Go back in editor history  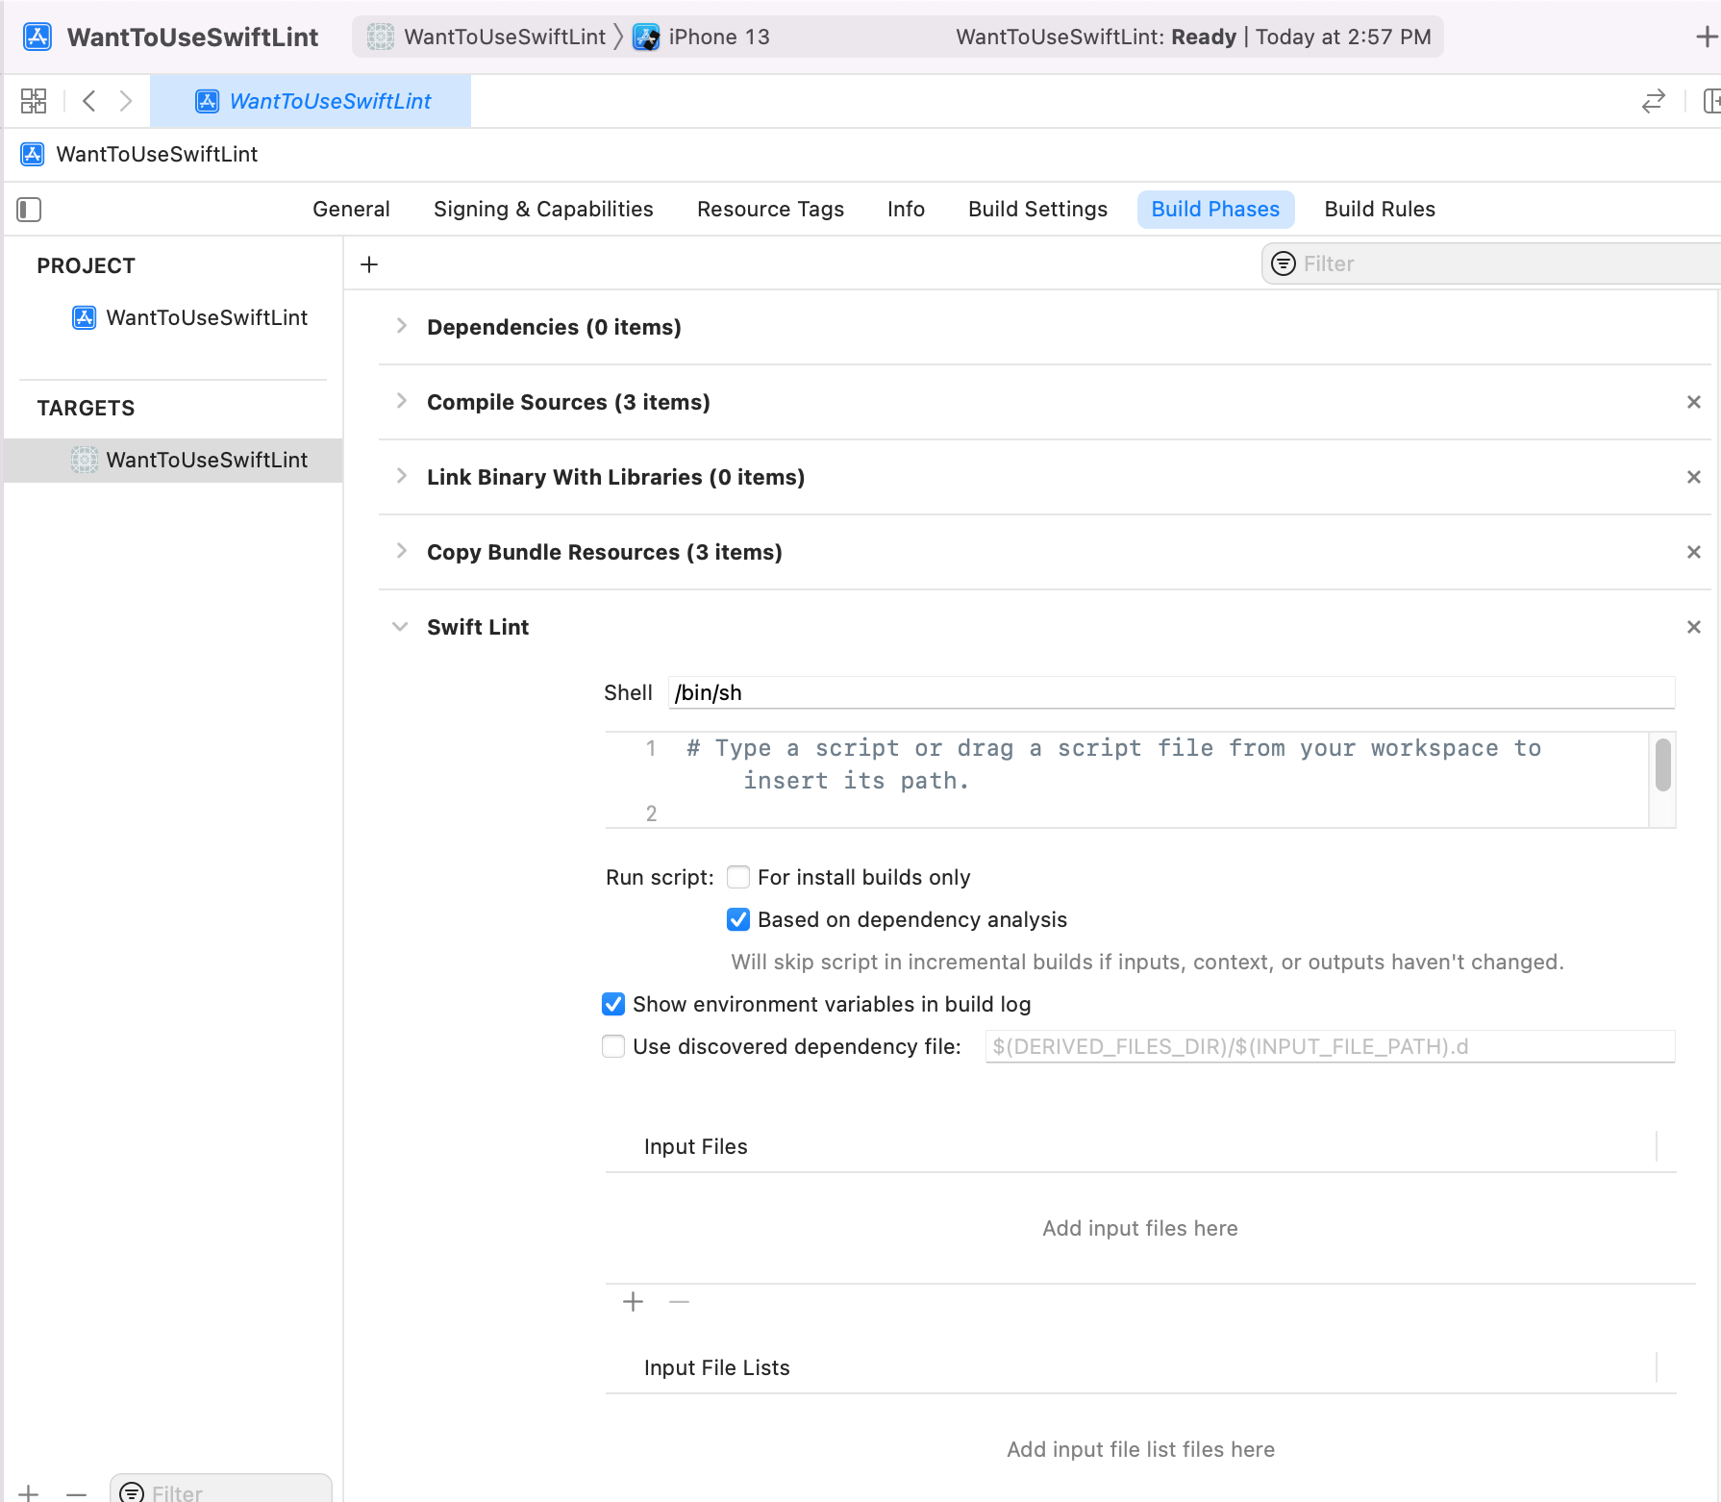coord(89,101)
